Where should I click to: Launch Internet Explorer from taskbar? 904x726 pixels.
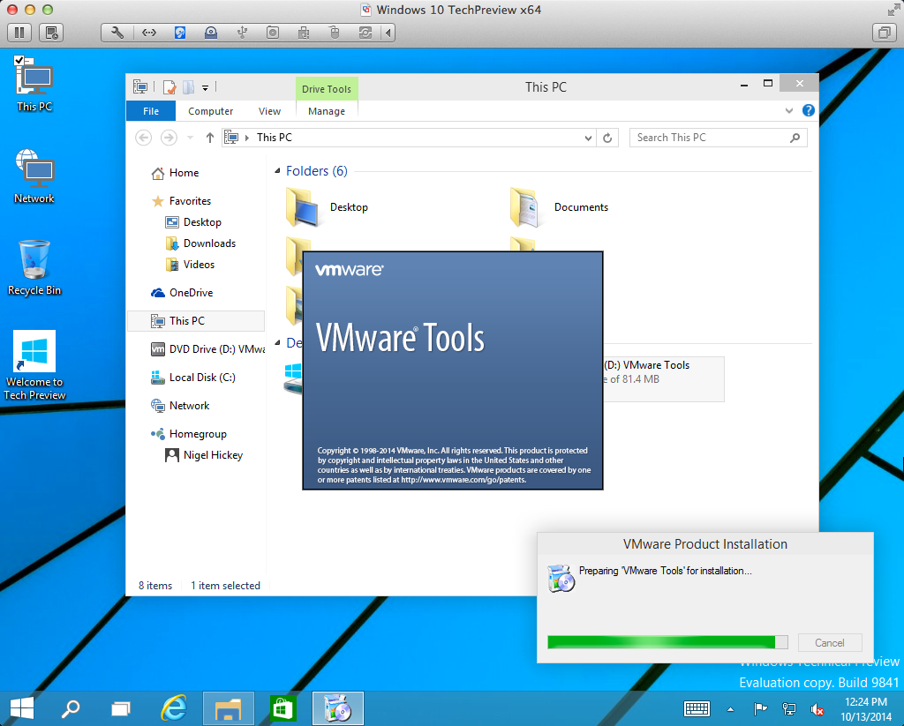[x=174, y=708]
